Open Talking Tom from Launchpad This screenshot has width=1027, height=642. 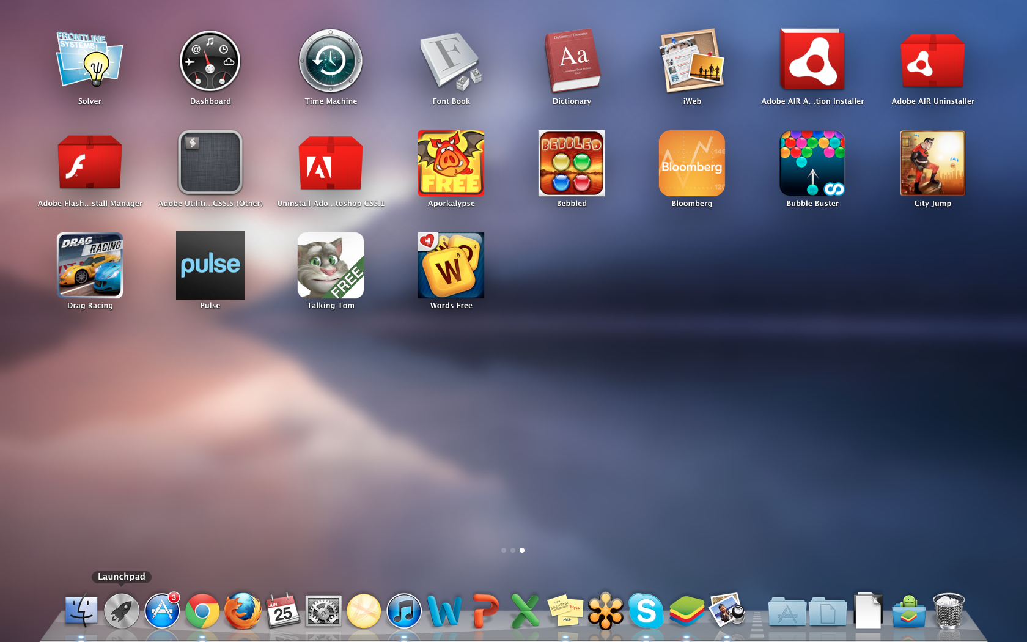click(331, 265)
